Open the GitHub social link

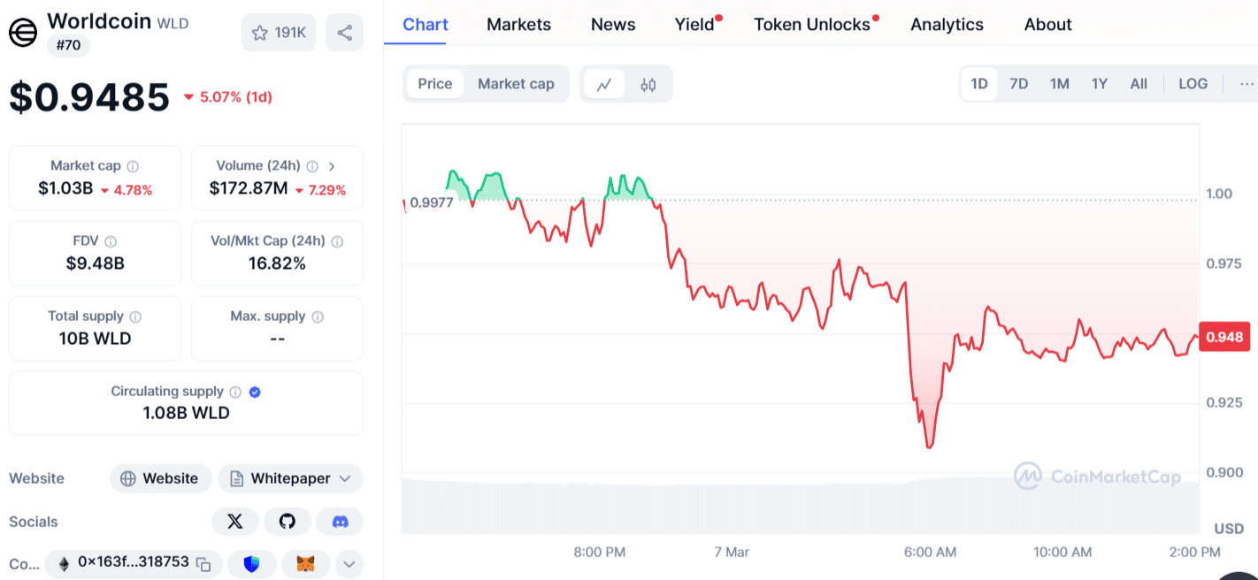288,522
